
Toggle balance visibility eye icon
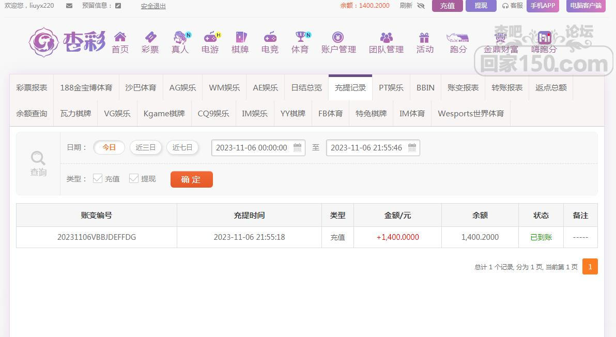click(x=421, y=6)
